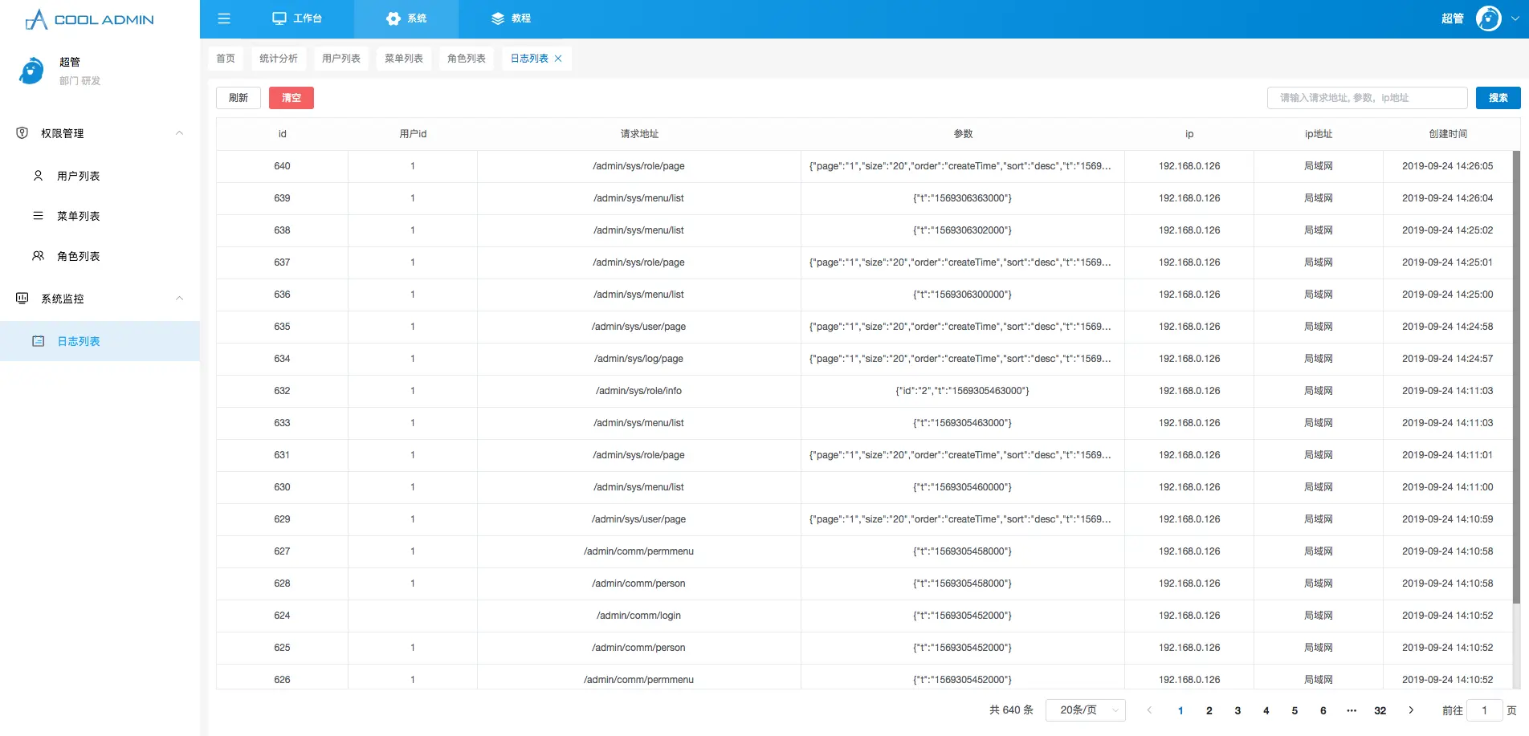Click the blue 搜索 button
The image size is (1529, 736).
click(x=1498, y=98)
